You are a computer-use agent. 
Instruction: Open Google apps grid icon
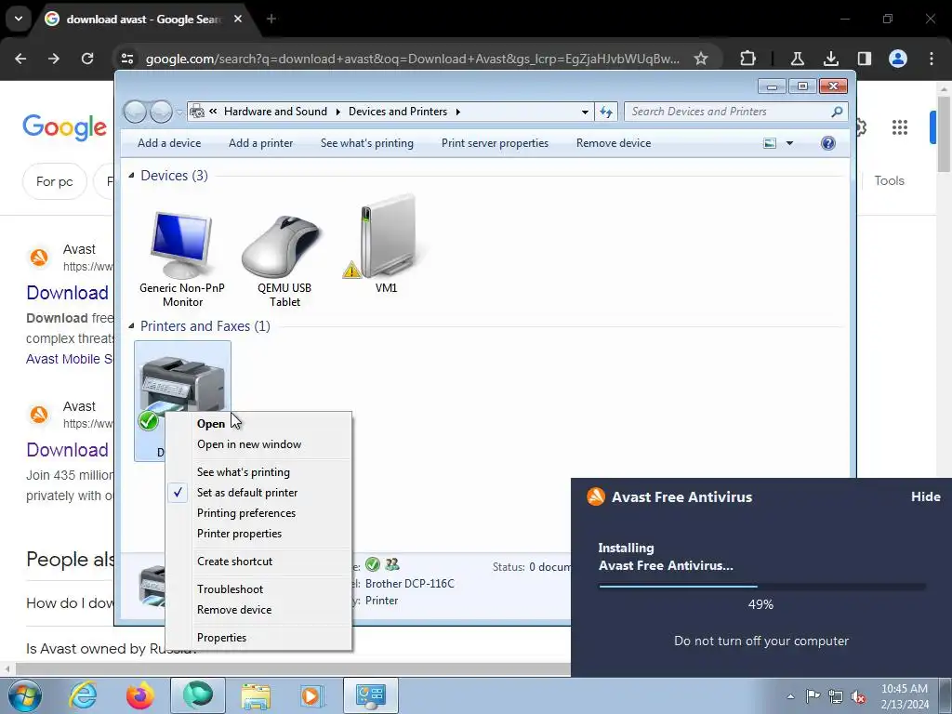(899, 127)
